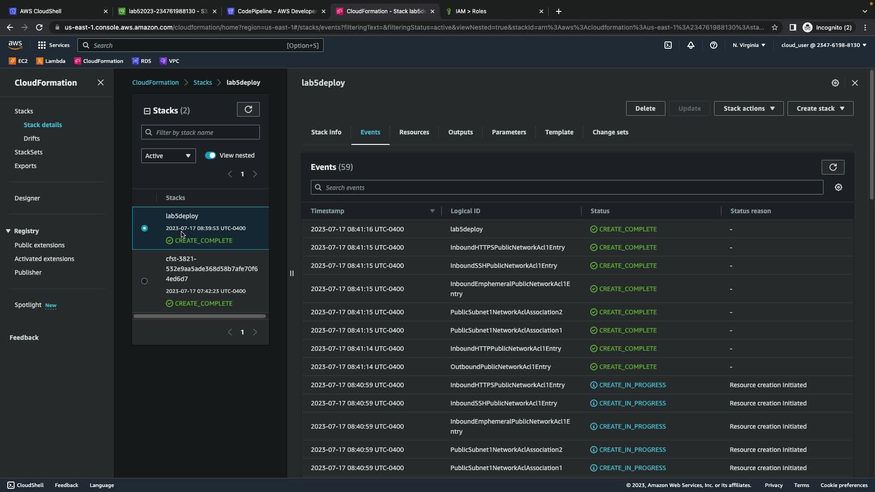Select the lab5deploy stack radio button

pos(144,228)
